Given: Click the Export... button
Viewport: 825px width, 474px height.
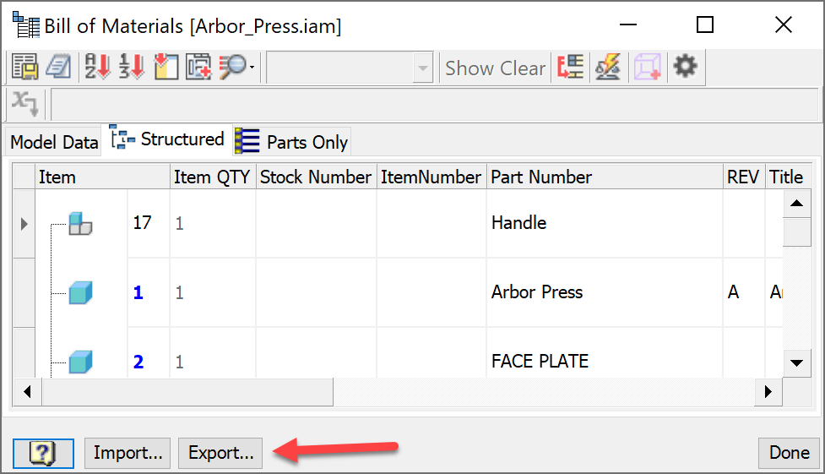Looking at the screenshot, I should click(x=220, y=453).
